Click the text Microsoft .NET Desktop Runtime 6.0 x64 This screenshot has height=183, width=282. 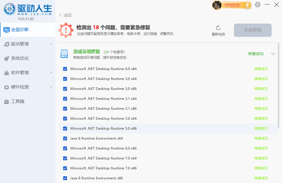tap(103, 69)
